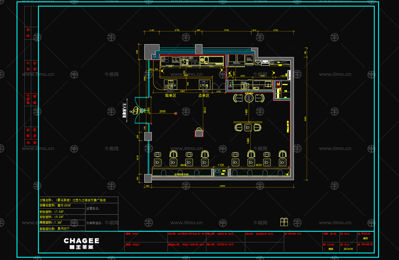Click the CLIENT title block cell
This screenshot has width=399, height=260.
[x=146, y=237]
